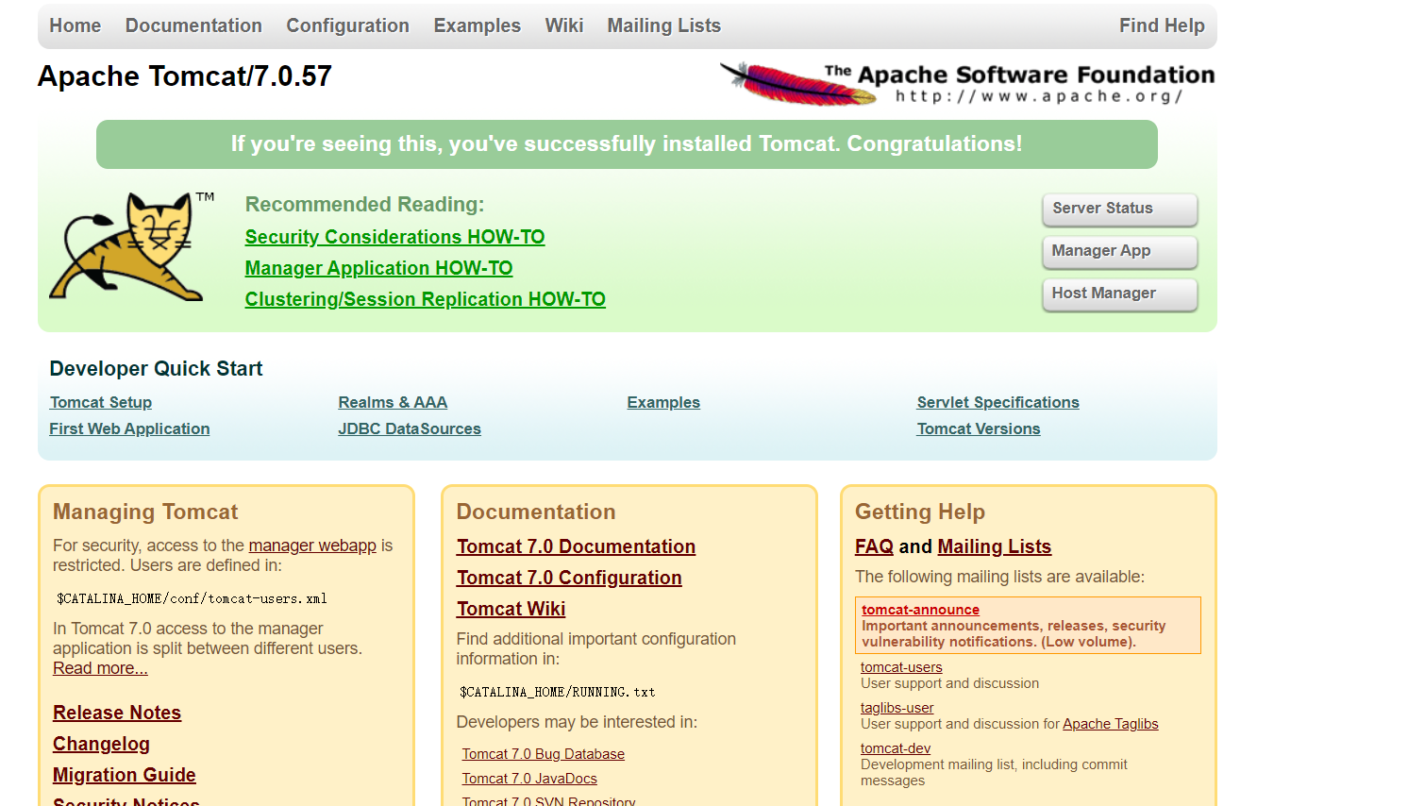The image size is (1408, 806).
Task: Click the Apache Software Foundation title text
Action: tap(1019, 75)
